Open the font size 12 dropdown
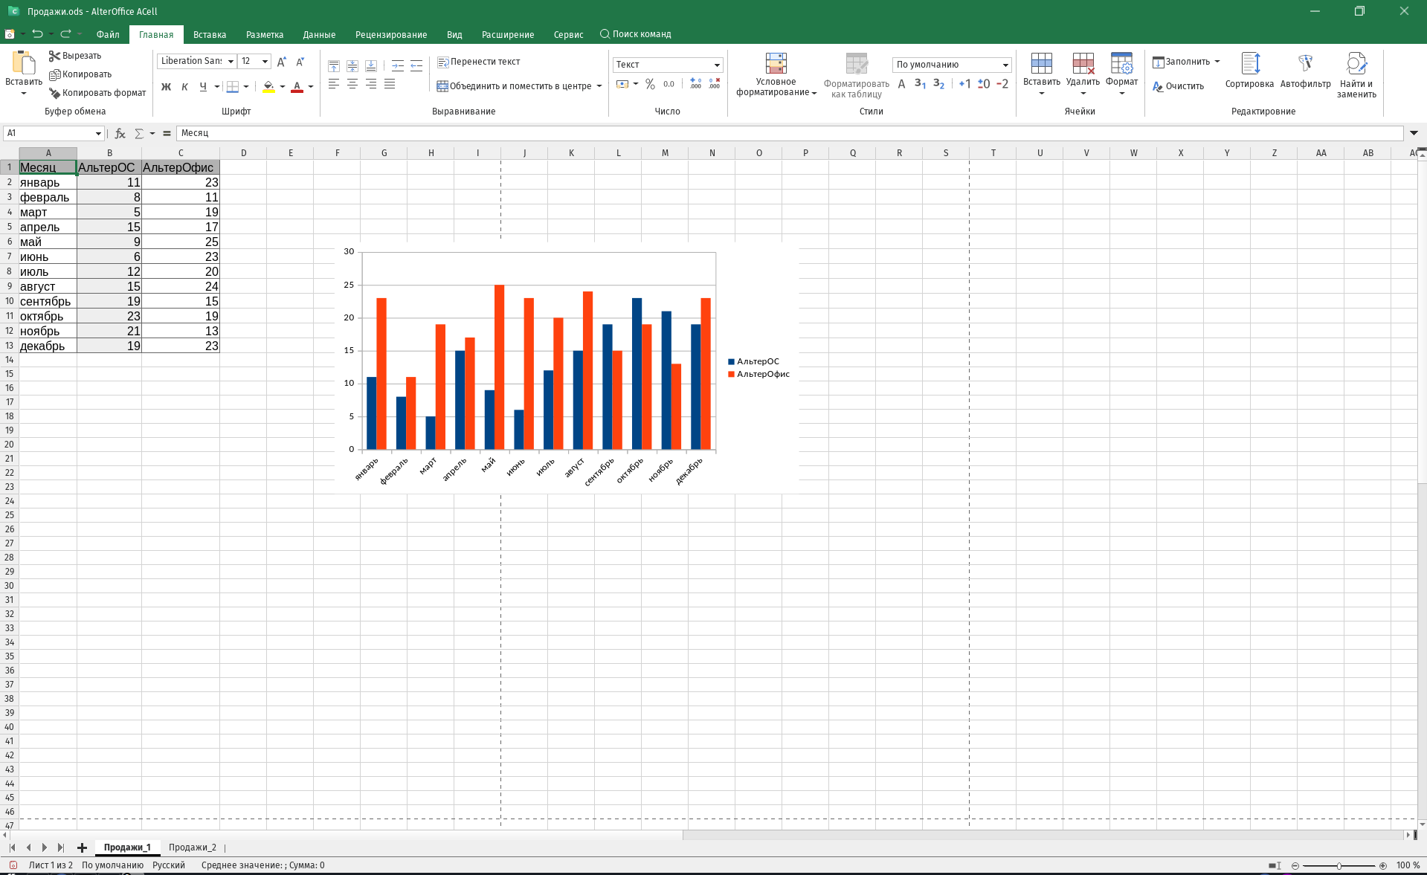 pos(265,62)
